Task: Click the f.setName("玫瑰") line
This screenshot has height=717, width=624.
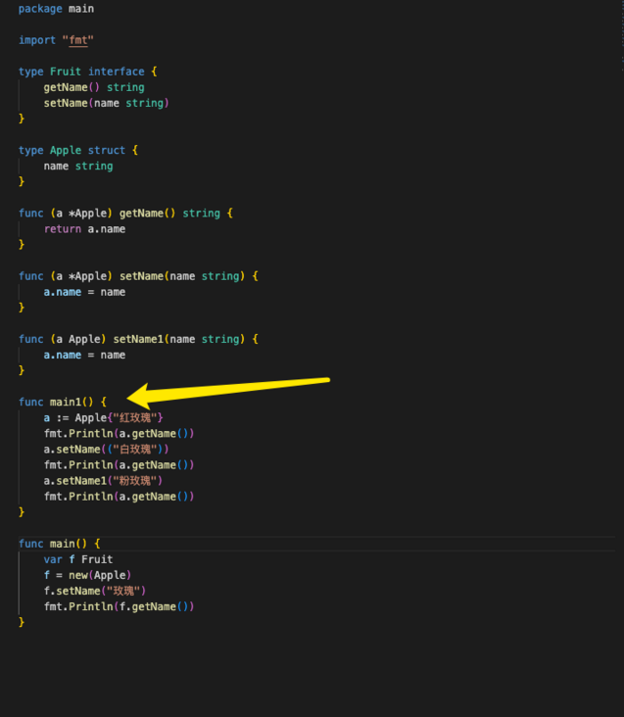Action: point(95,592)
